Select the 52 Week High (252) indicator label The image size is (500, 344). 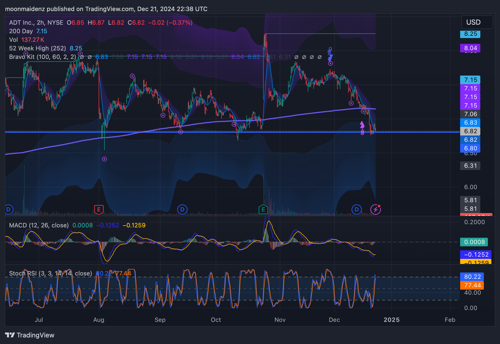(37, 48)
